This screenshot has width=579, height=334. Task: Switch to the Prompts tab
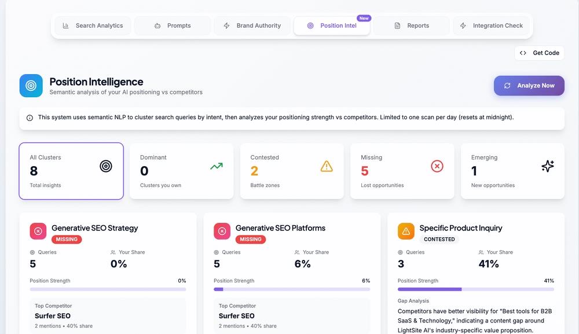tap(173, 25)
